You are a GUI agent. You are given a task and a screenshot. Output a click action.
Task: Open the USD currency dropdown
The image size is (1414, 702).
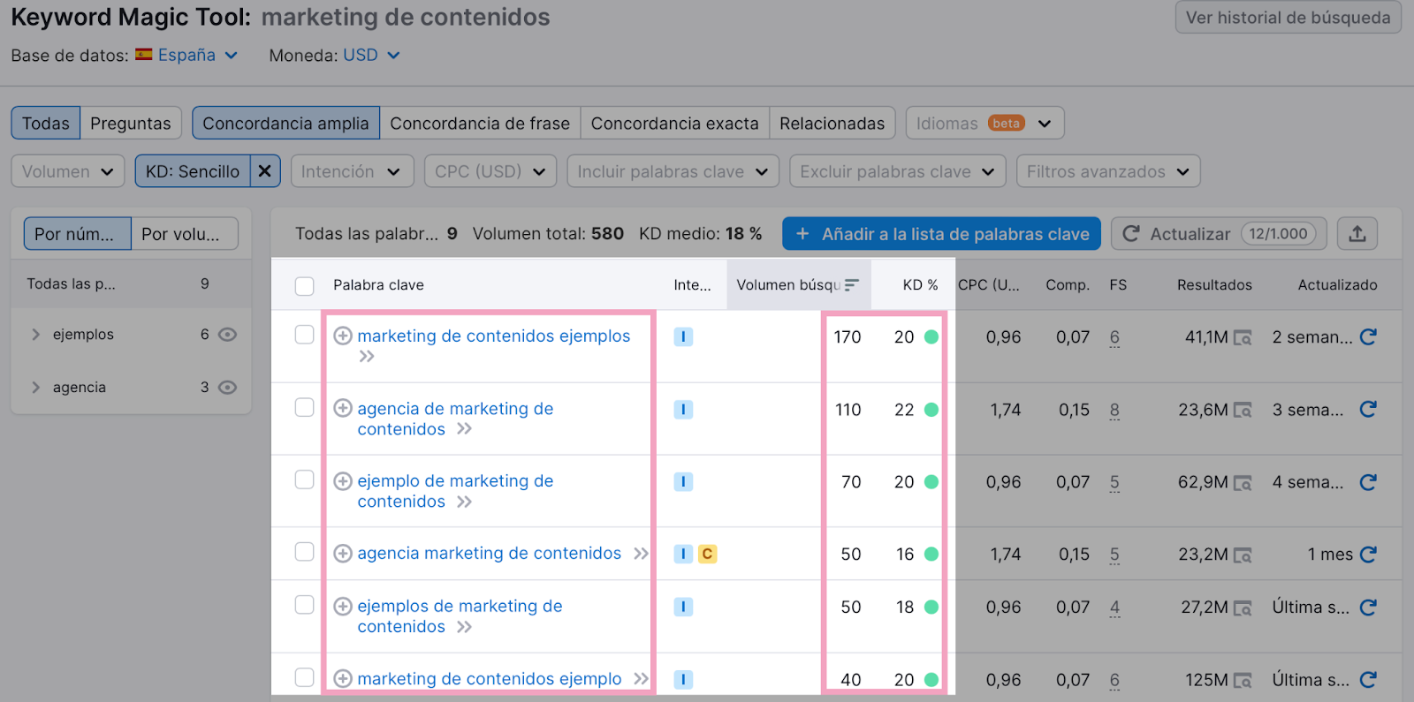pyautogui.click(x=371, y=55)
